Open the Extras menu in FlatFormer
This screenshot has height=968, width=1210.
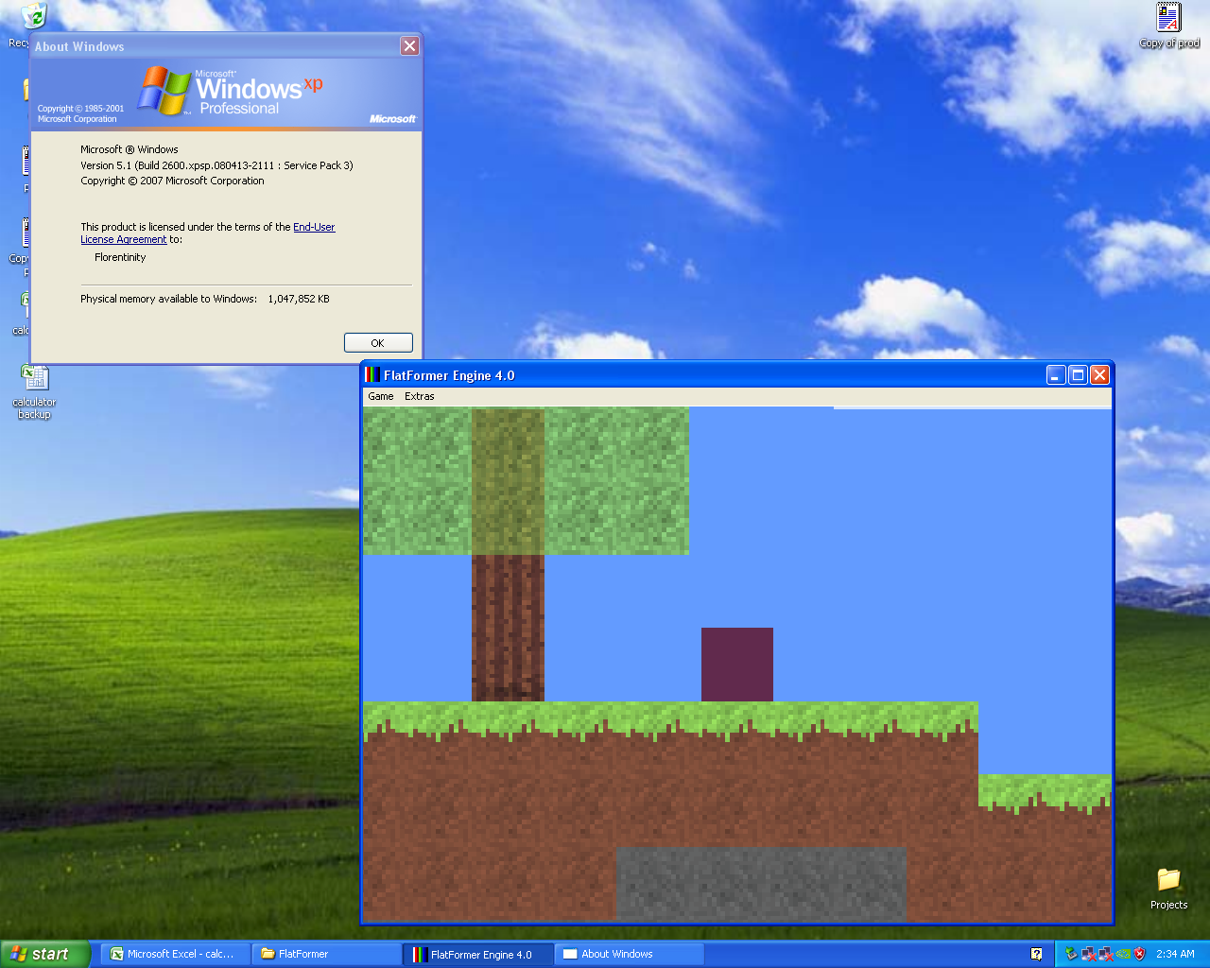[420, 396]
